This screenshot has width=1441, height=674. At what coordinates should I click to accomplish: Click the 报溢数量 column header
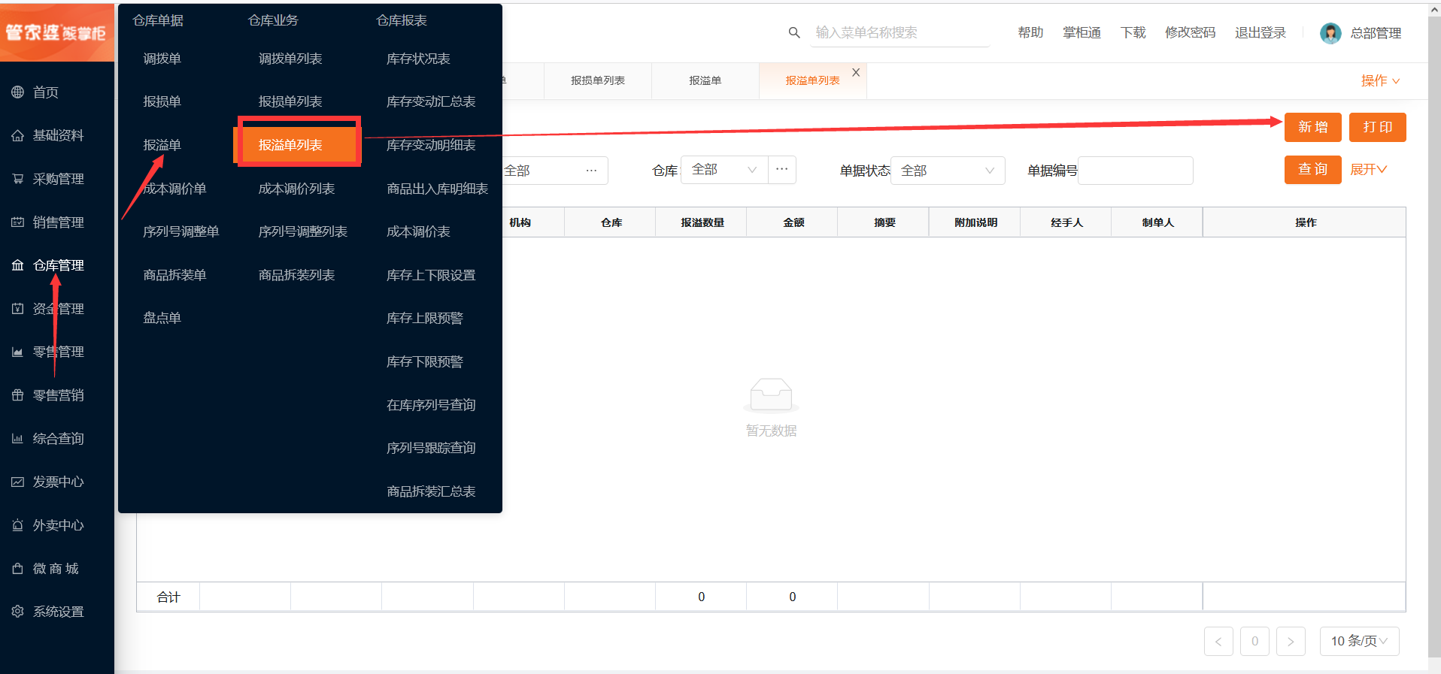point(702,222)
